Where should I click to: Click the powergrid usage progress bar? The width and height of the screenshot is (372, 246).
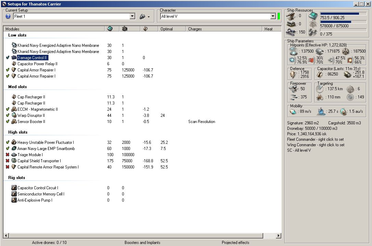tap(343, 22)
